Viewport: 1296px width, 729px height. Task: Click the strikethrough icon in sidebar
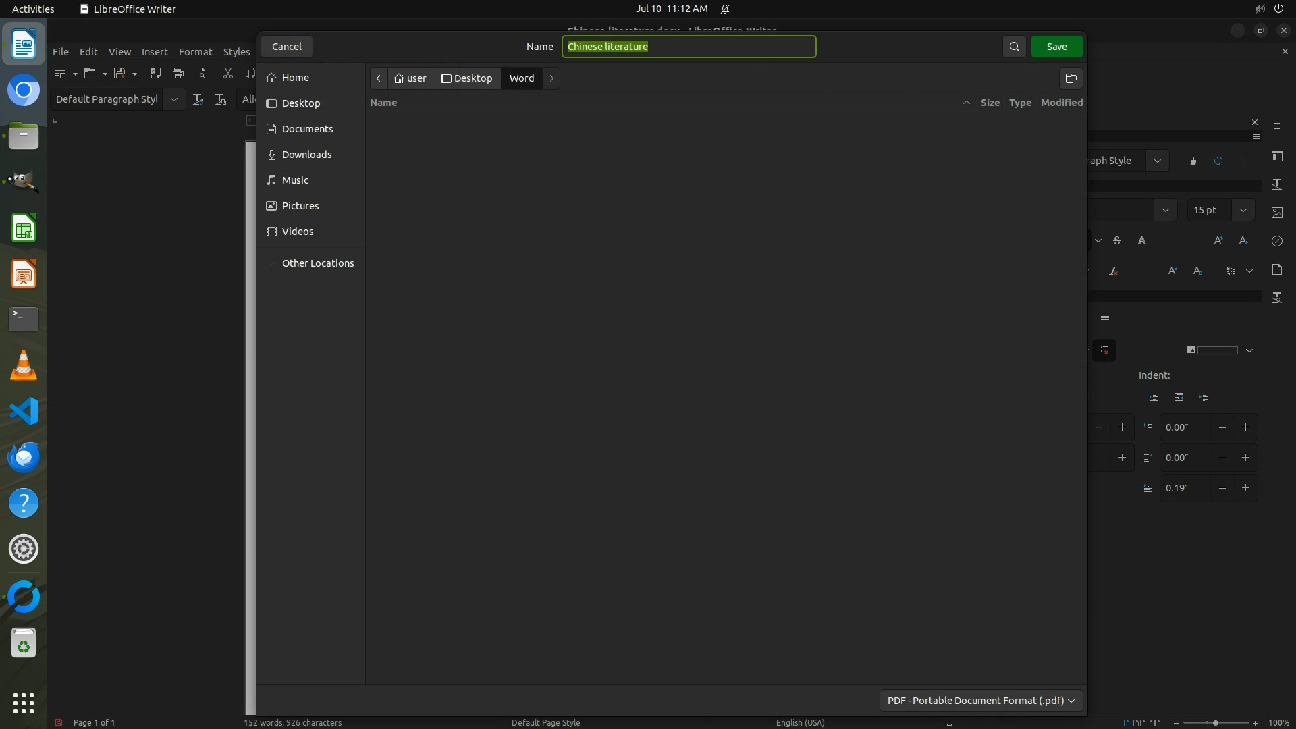[x=1117, y=240]
